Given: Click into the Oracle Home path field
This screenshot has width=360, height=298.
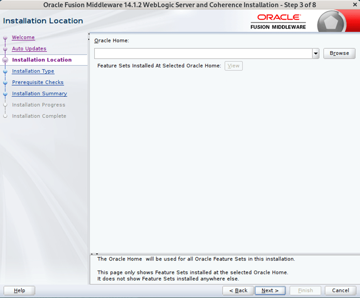Looking at the screenshot, I should 203,53.
